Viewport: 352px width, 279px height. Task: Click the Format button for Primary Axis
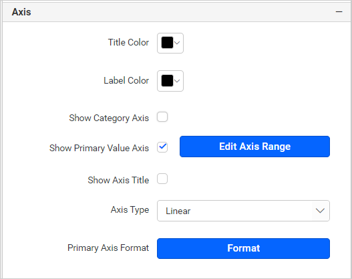coord(243,248)
